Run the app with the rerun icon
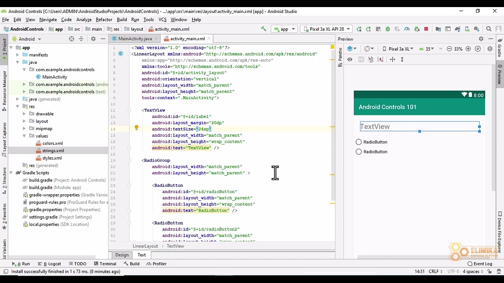Image resolution: width=504 pixels, height=283 pixels. tap(359, 29)
